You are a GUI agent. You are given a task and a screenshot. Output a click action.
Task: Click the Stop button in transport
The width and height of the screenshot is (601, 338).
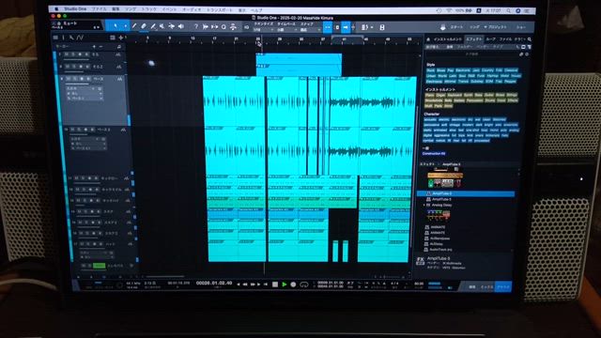pyautogui.click(x=275, y=284)
